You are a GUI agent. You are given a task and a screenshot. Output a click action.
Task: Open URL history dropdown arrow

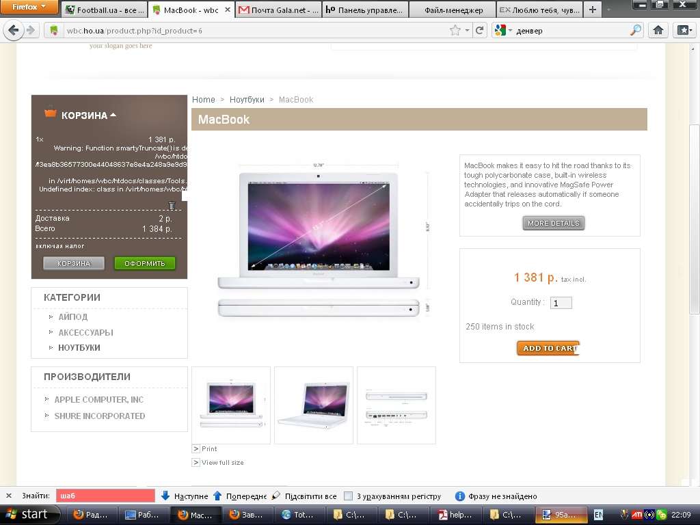click(x=467, y=30)
